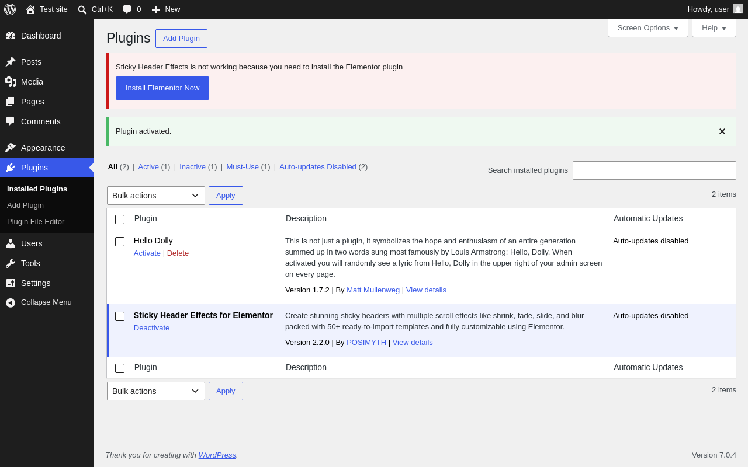Filter plugins by Active
Image resolution: width=748 pixels, height=467 pixels.
tap(148, 167)
